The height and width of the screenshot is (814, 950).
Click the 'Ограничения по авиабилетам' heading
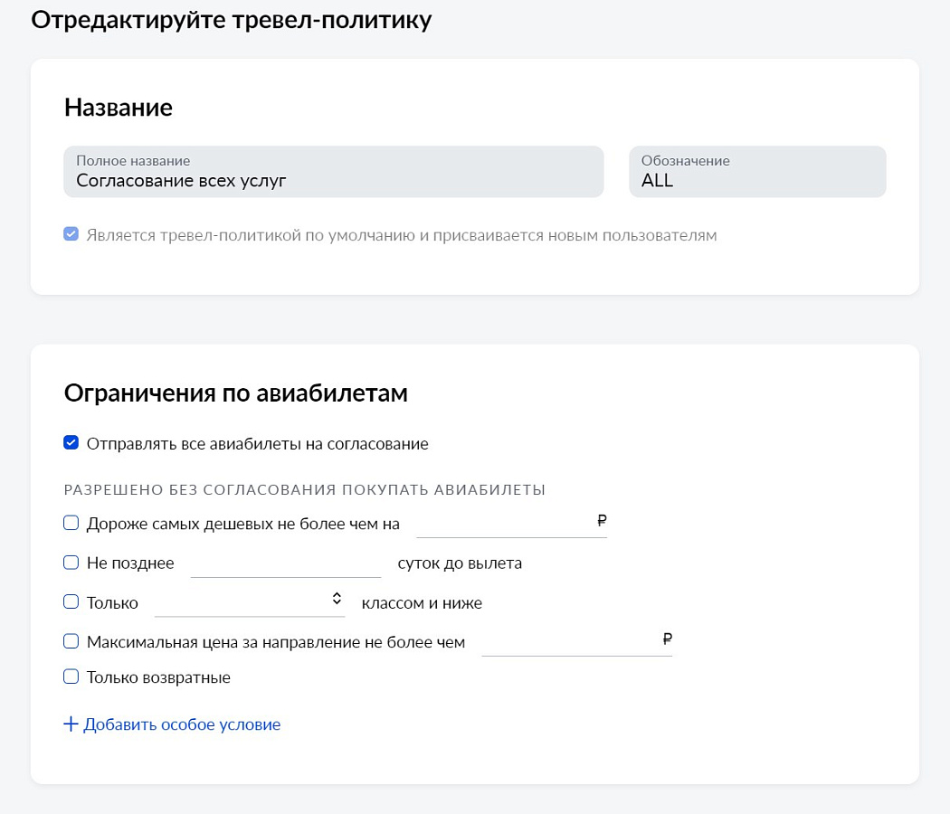pos(235,393)
